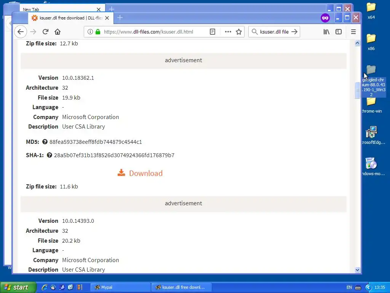Expand hidden system tray icons arrow
This screenshot has height=293, width=390.
tap(368, 287)
